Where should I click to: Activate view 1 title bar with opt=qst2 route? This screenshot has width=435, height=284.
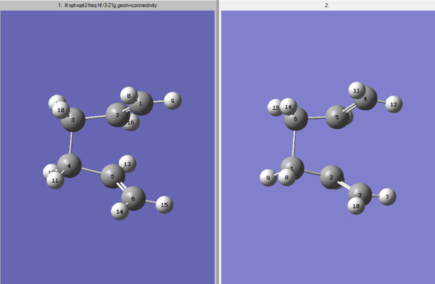coord(107,5)
